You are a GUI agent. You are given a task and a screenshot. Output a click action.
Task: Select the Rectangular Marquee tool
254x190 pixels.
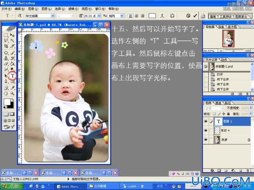(x=6, y=35)
